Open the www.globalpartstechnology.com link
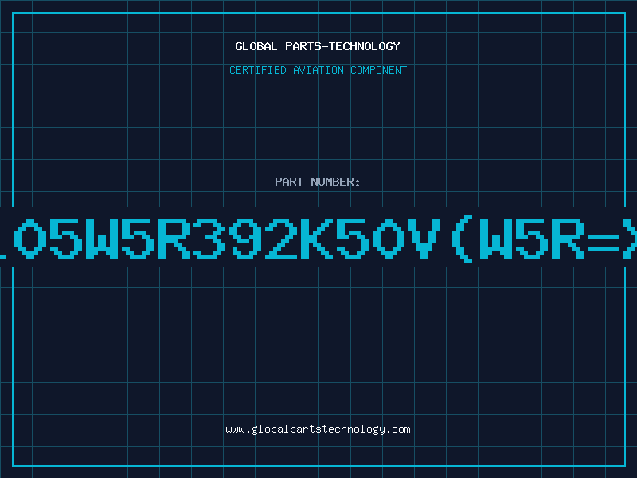This screenshot has width=637, height=478. point(318,429)
